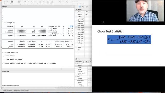Click the twoway lfit command line

(30, 63)
